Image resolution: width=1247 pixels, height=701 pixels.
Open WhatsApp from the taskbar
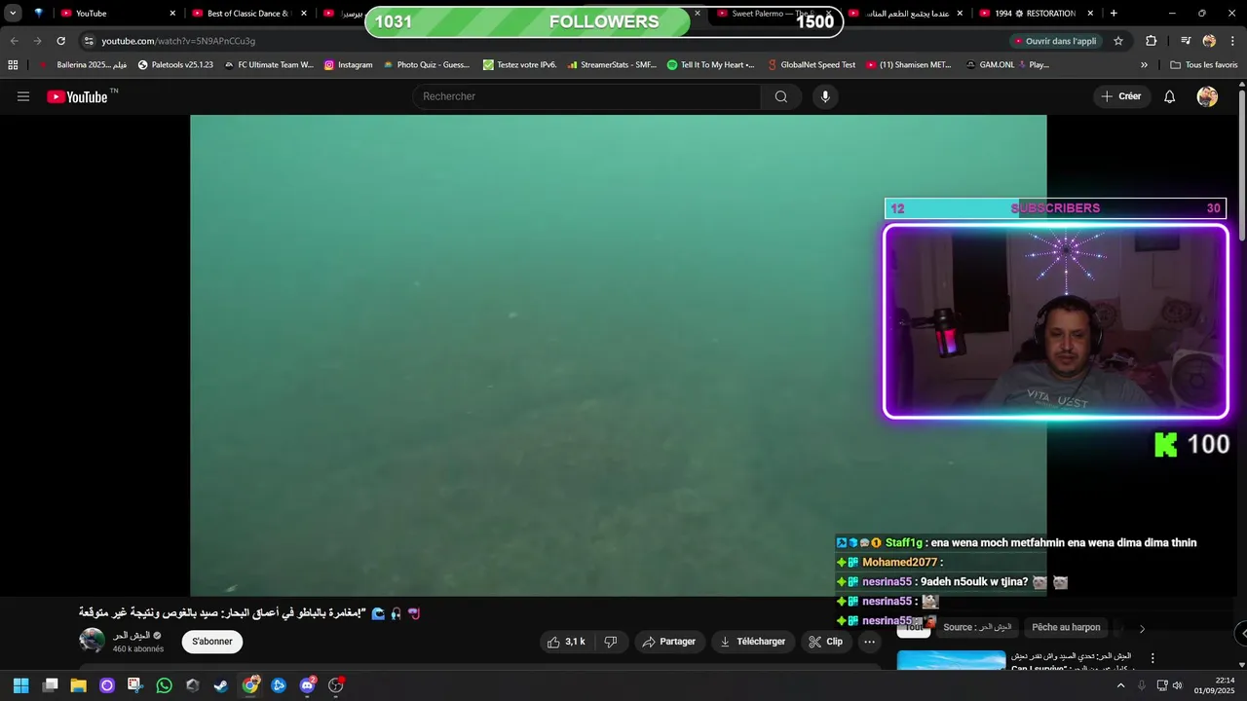coord(164,685)
